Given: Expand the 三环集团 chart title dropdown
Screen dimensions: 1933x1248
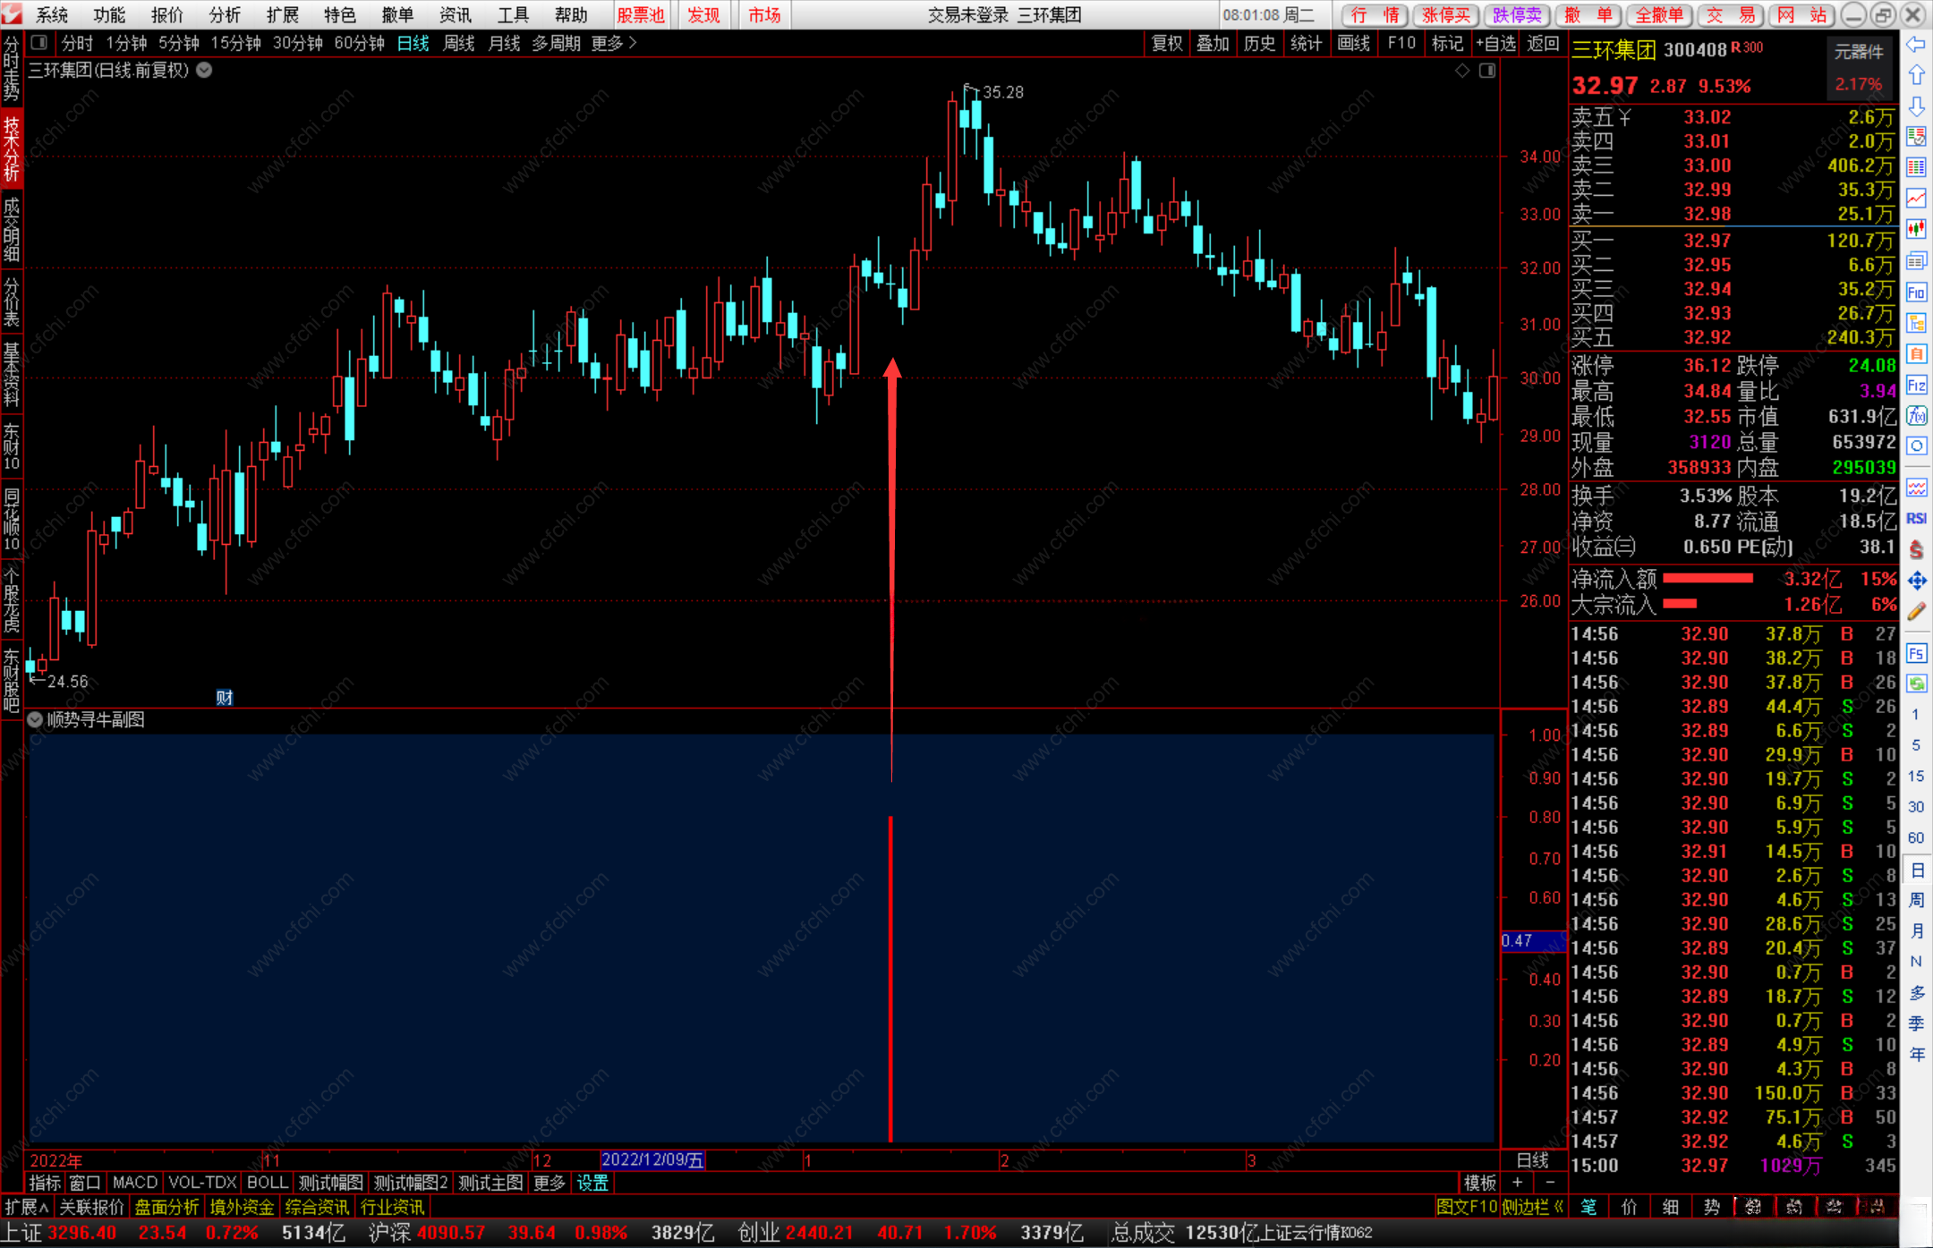Looking at the screenshot, I should pyautogui.click(x=205, y=70).
